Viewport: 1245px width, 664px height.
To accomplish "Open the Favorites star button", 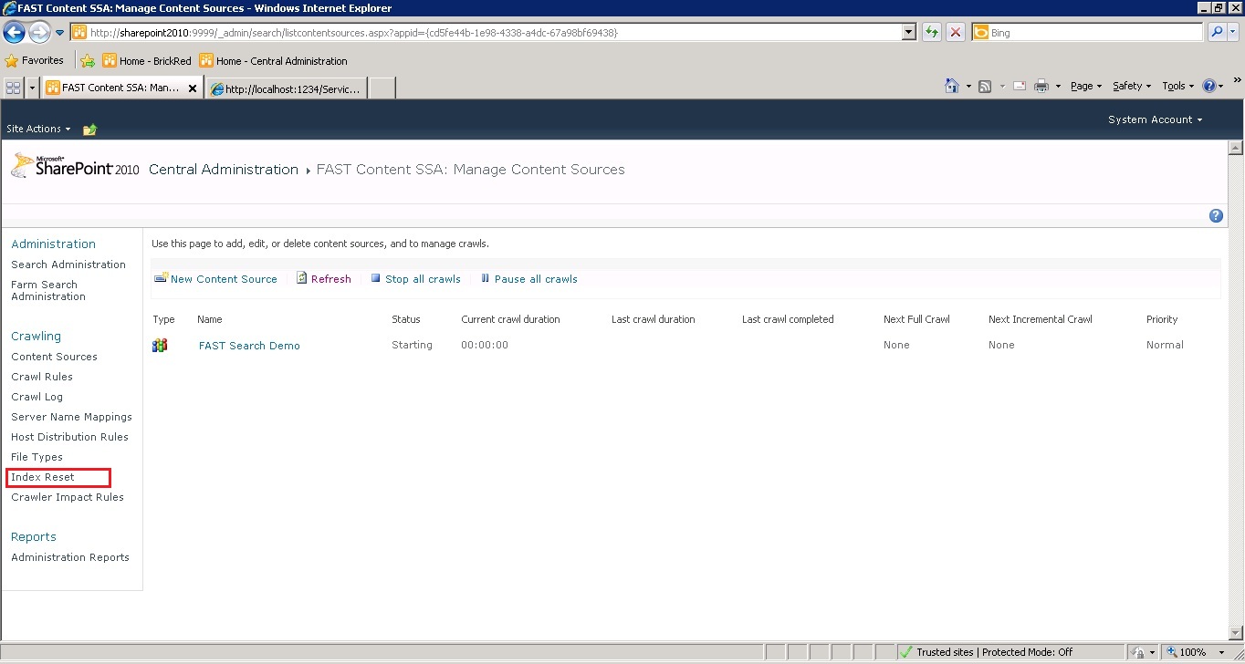I will coord(35,61).
